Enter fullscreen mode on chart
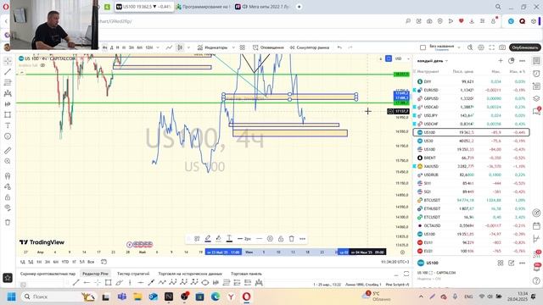This screenshot has width=543, height=305. pyautogui.click(x=492, y=47)
